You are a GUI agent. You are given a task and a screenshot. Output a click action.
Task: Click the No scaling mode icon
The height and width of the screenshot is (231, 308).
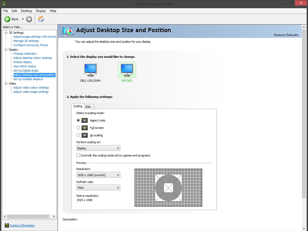click(85, 135)
